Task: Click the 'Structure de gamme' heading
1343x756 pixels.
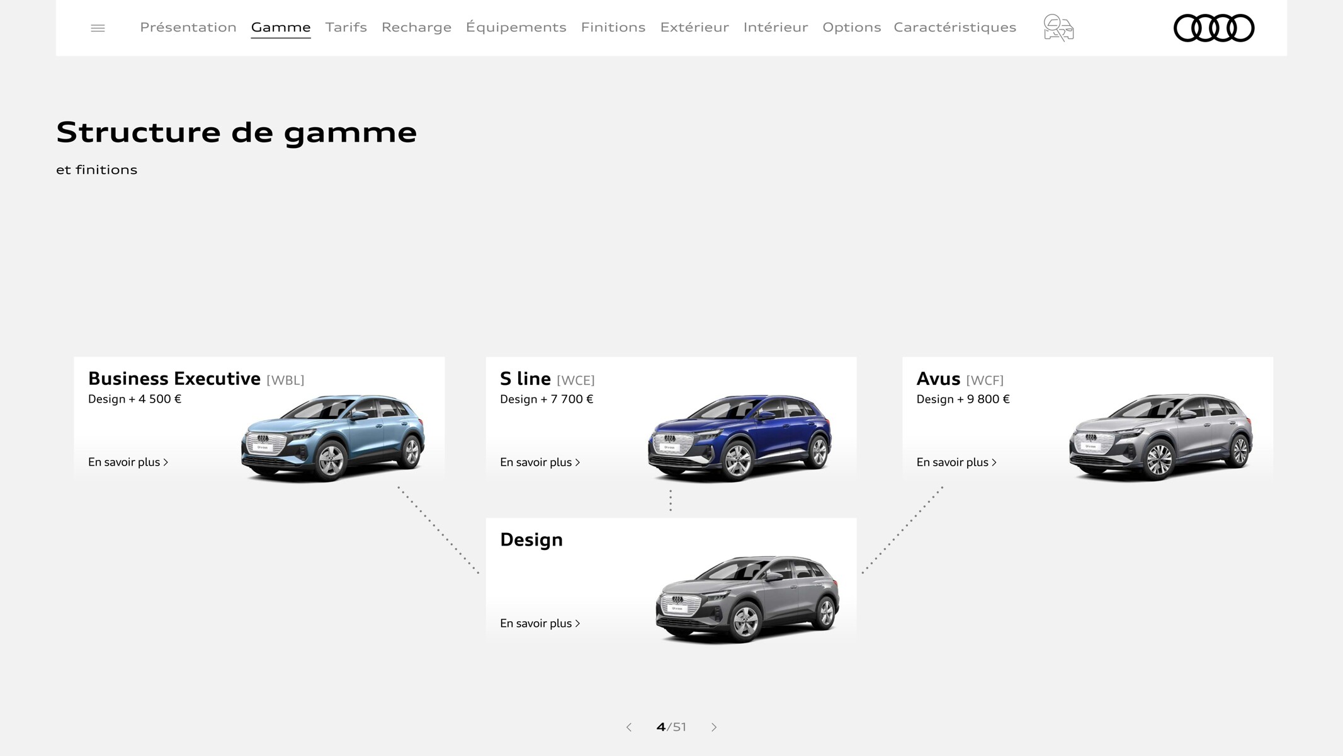Action: [237, 132]
